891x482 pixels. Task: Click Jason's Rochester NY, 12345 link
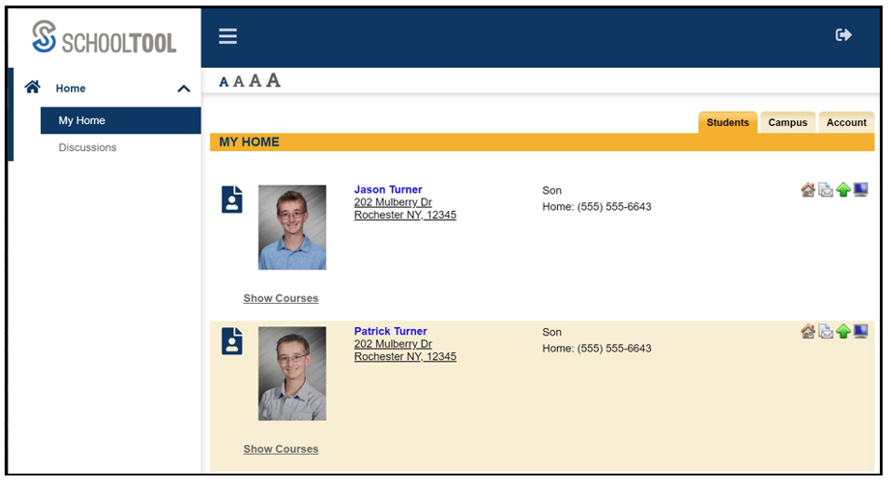coord(405,215)
